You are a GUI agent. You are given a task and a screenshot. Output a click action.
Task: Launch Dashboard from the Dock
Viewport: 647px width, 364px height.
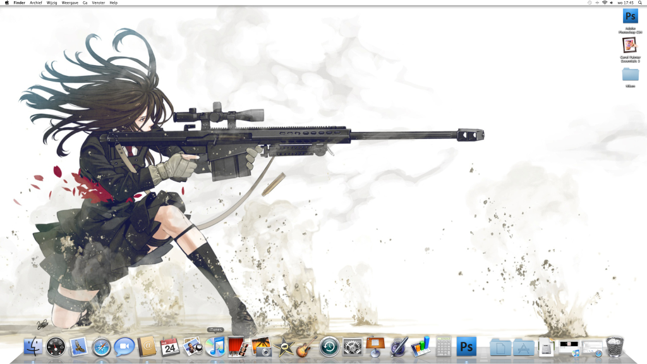point(56,347)
